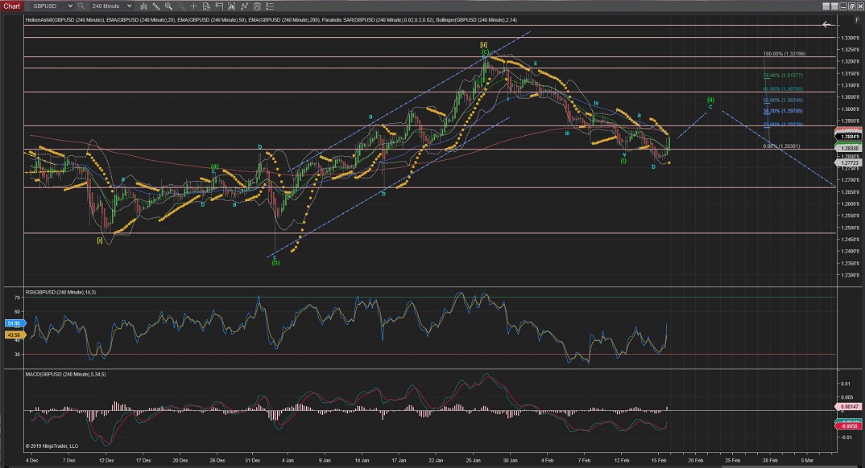Screen dimensions: 865x468
Task: Select the green (a) wave label
Action: (215, 166)
